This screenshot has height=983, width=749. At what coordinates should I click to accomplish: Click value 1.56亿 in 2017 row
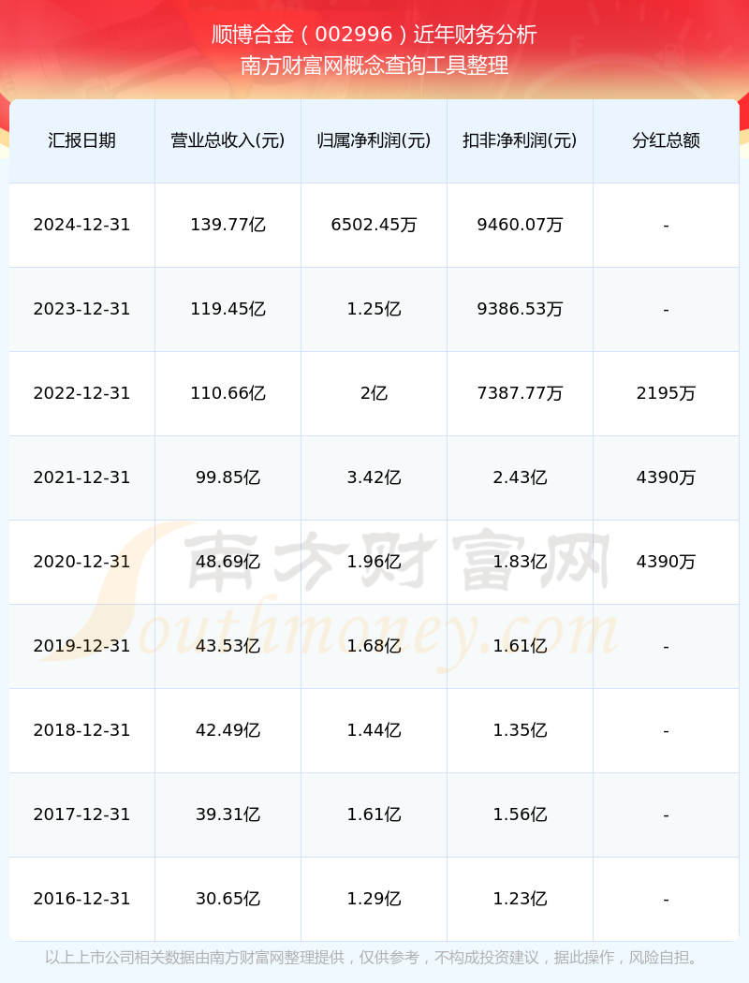point(521,814)
